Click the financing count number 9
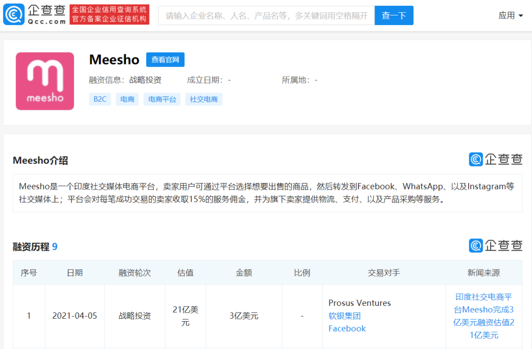This screenshot has width=532, height=349. (x=55, y=246)
